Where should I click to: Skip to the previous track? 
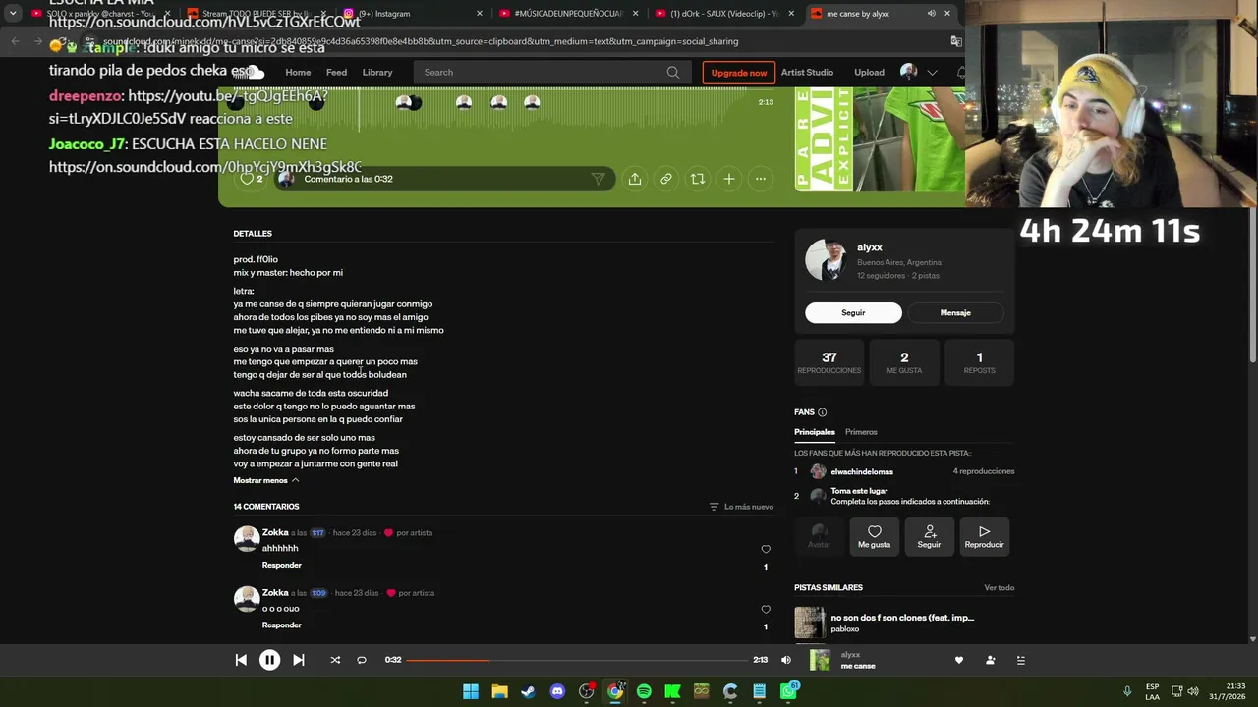pyautogui.click(x=241, y=660)
